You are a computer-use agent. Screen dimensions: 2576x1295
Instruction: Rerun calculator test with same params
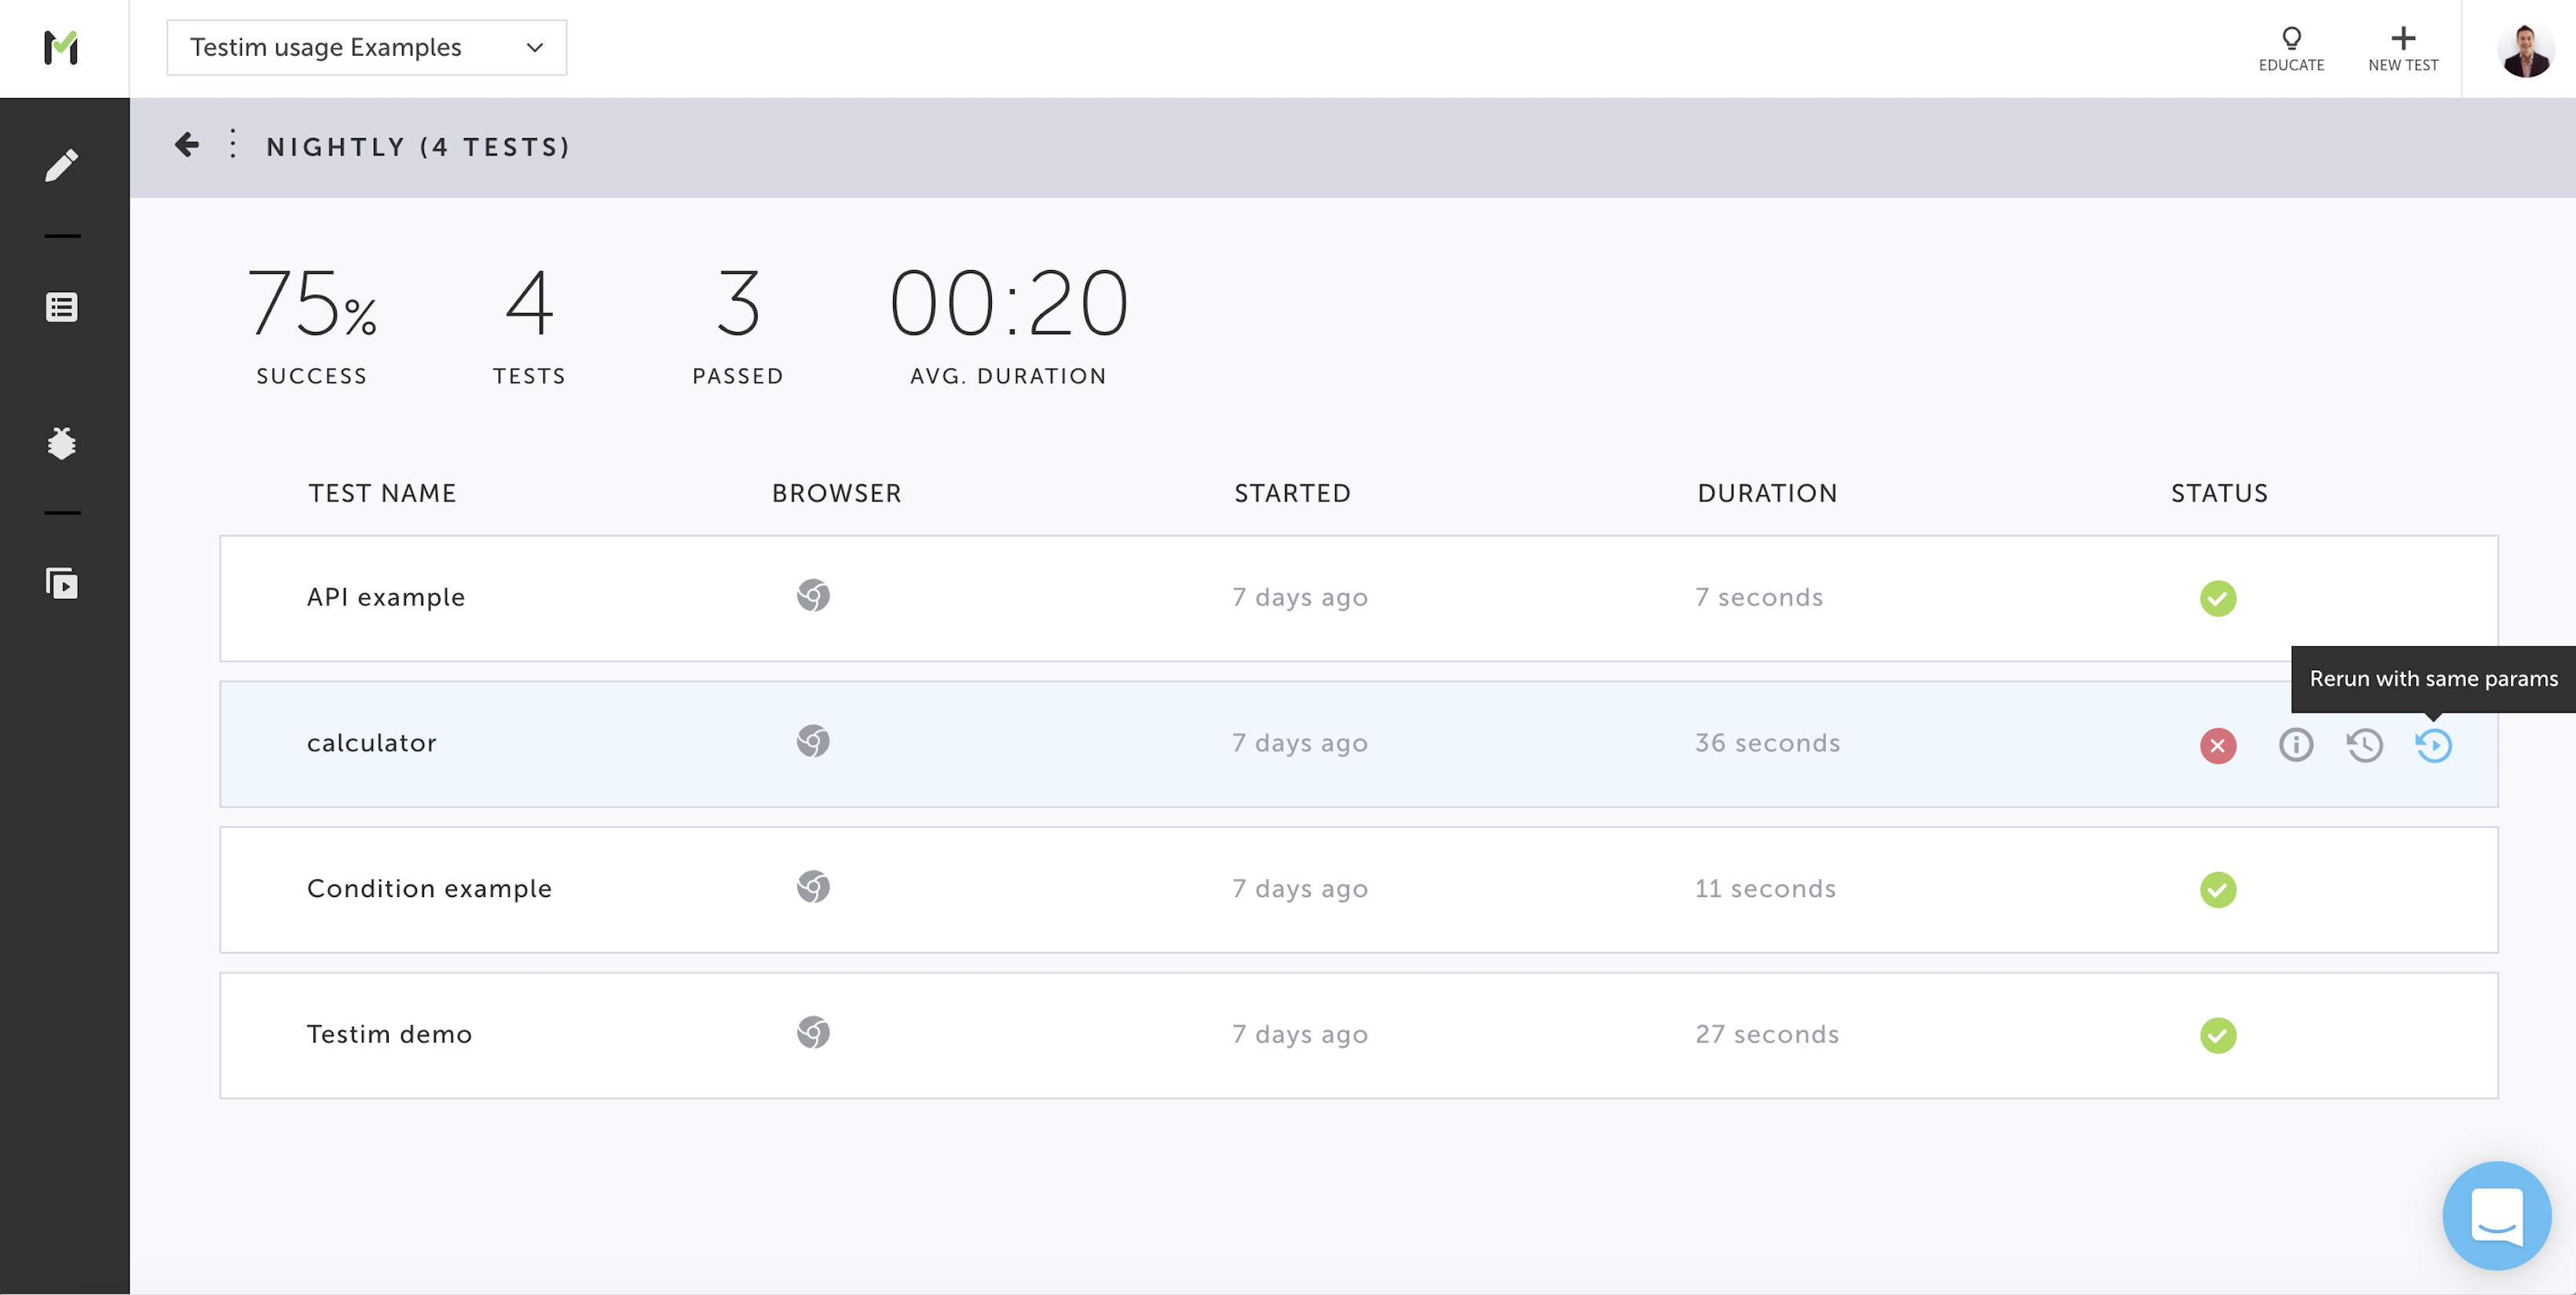coord(2433,744)
